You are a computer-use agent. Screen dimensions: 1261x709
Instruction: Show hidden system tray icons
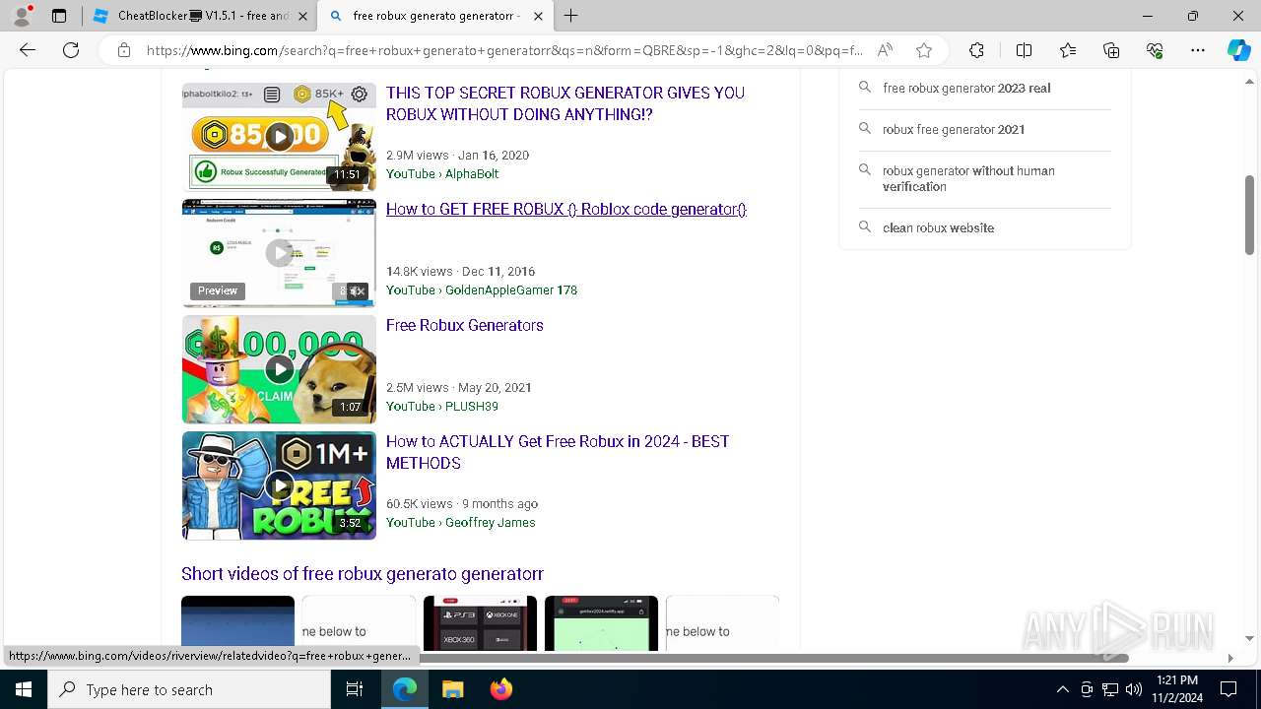1062,689
